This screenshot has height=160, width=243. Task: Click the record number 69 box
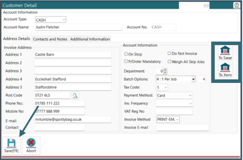click(x=194, y=5)
